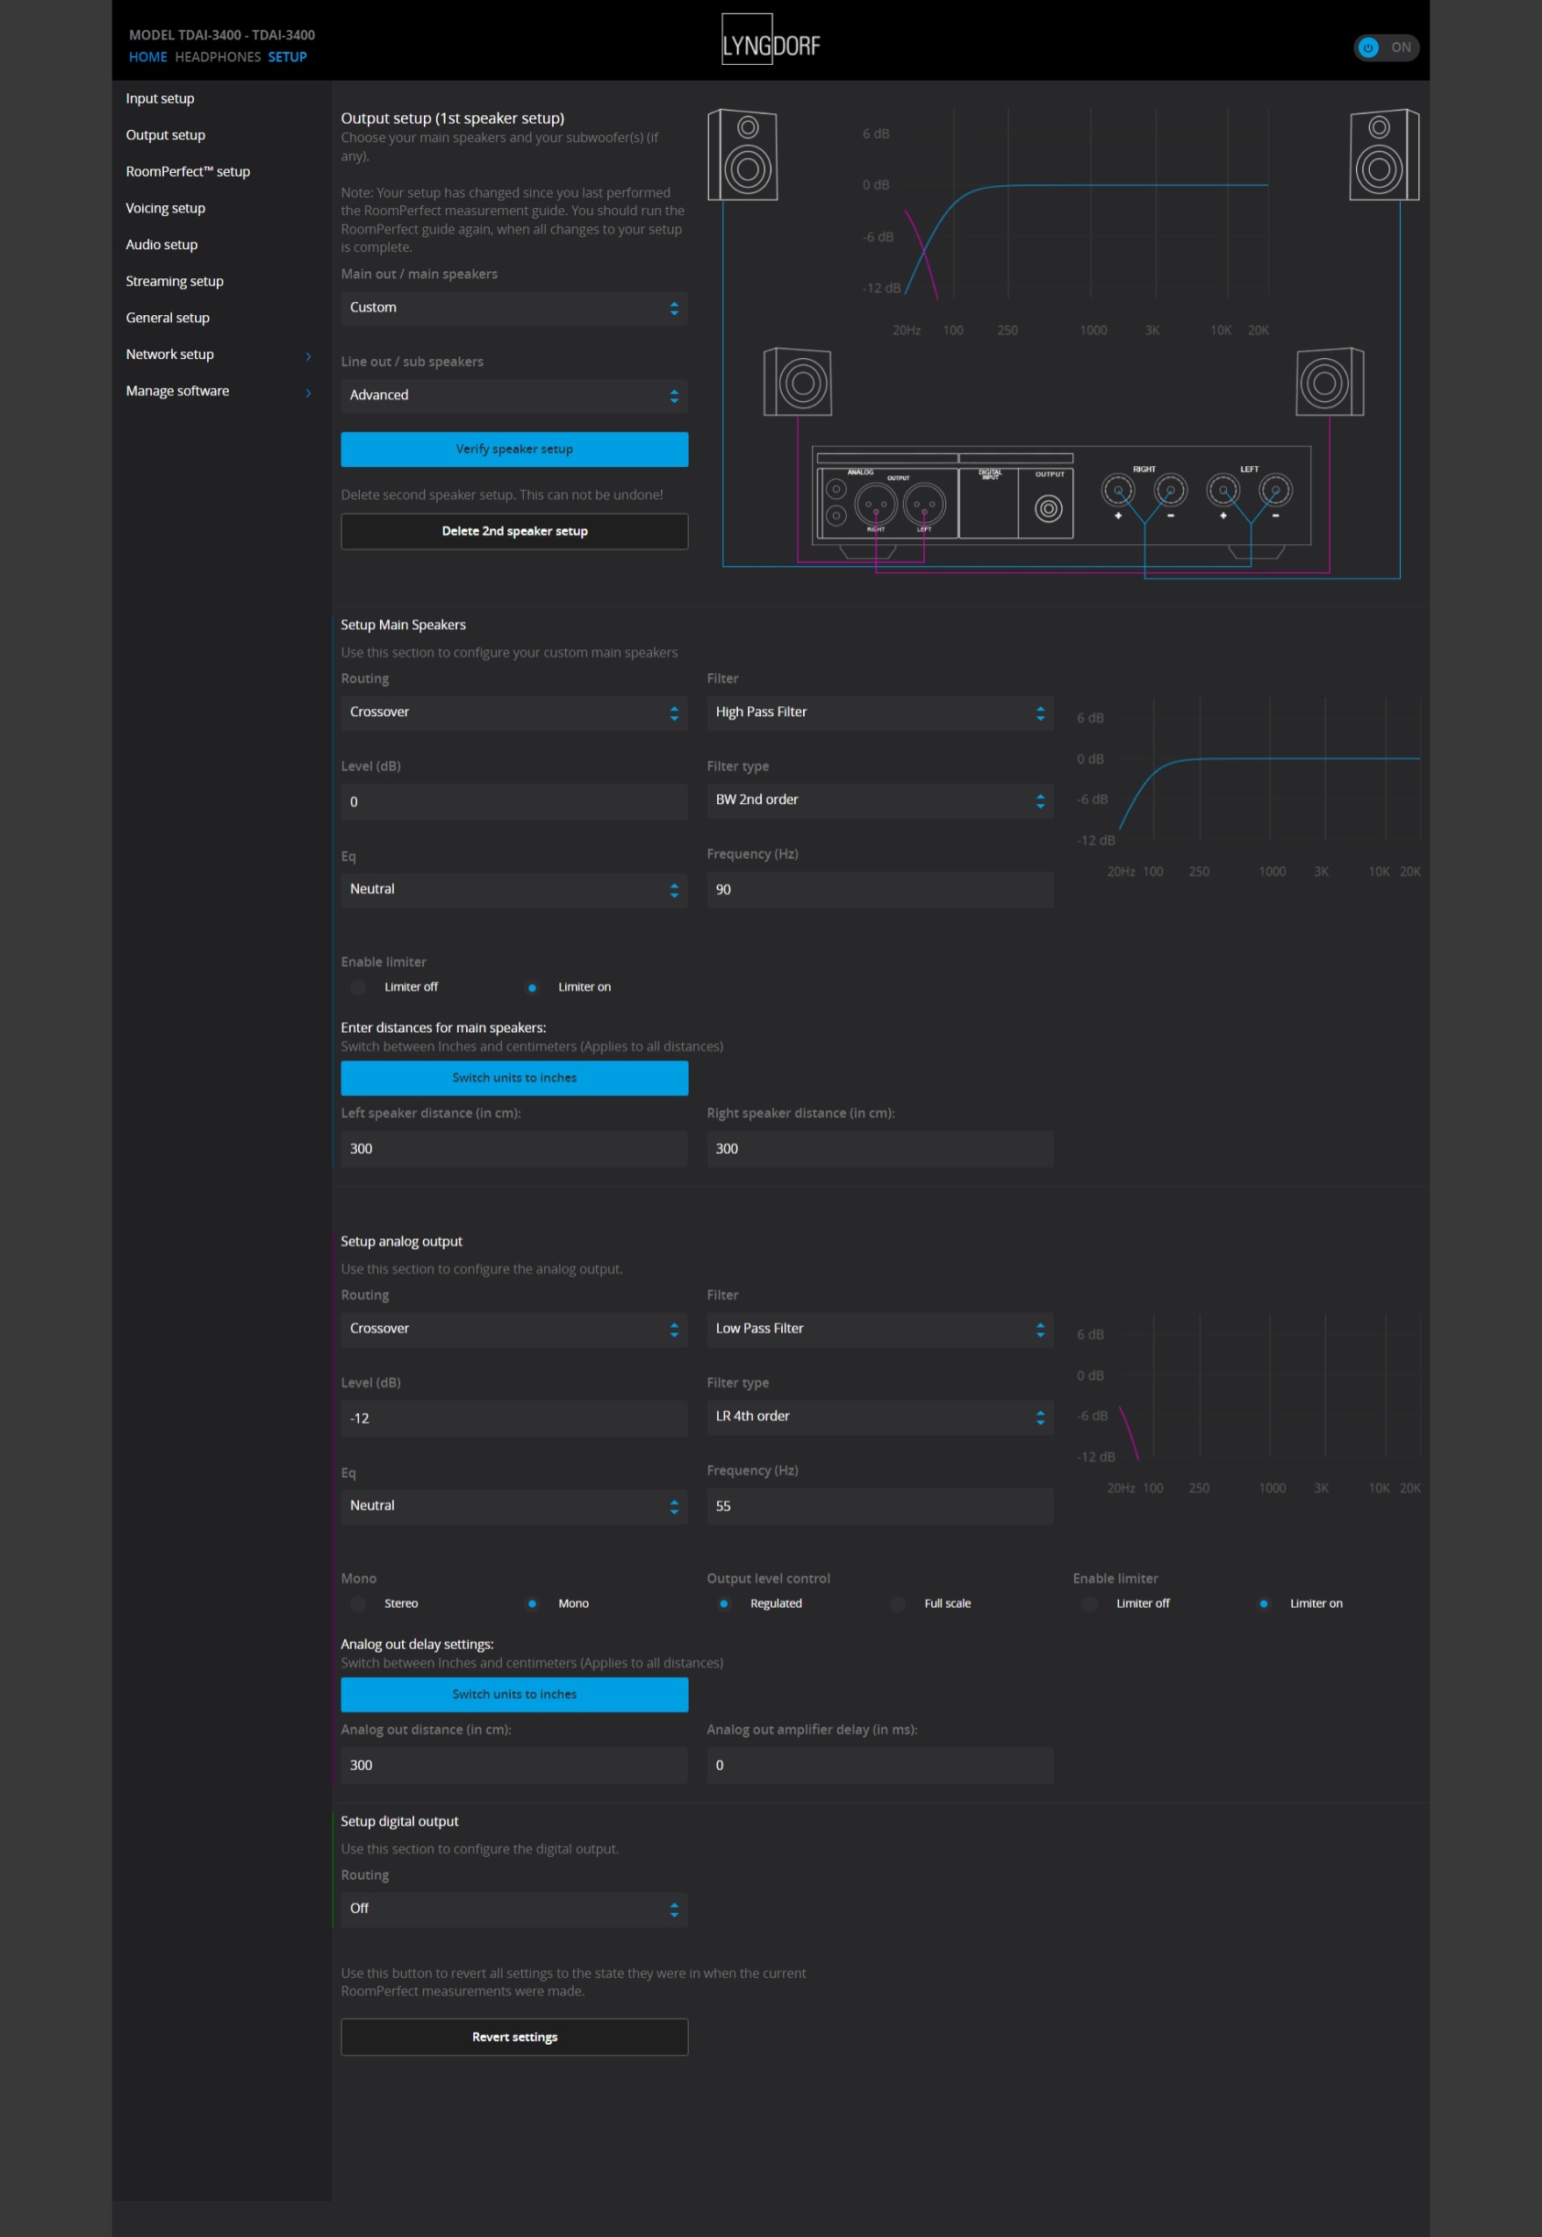Open the Main out / main speakers dropdown
The image size is (1542, 2237).
pos(513,308)
